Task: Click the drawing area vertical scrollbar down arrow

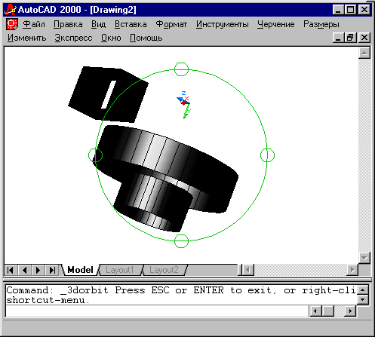Action: (x=364, y=258)
